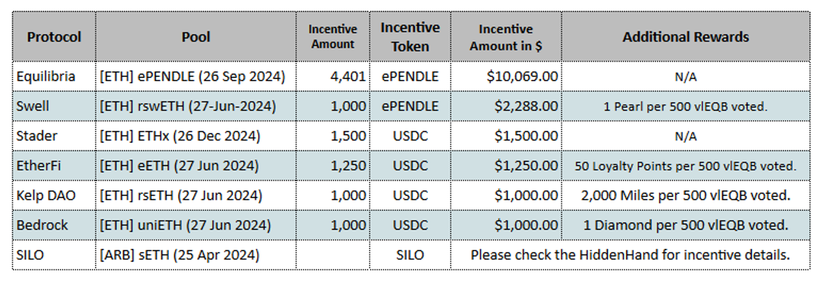Select the Kelp DAO protocol cell
Screen dimensions: 822x283
click(x=46, y=195)
